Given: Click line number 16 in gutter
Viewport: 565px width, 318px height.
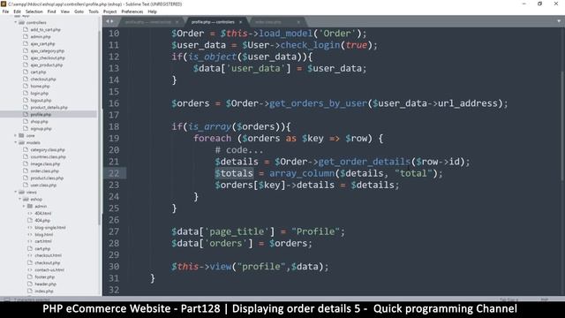Looking at the screenshot, I should [114, 103].
